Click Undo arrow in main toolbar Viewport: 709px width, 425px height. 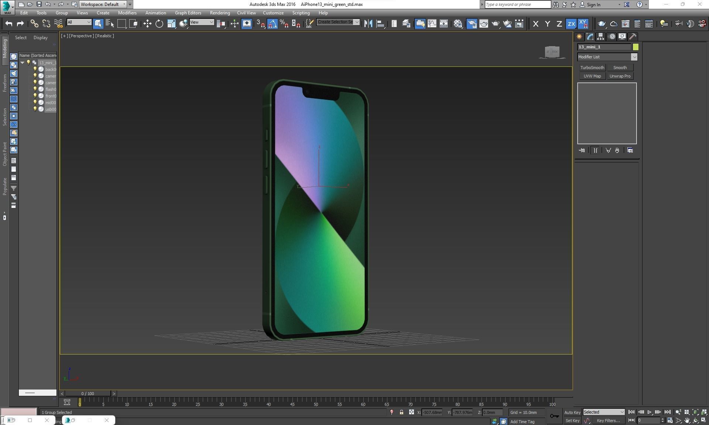click(x=8, y=24)
